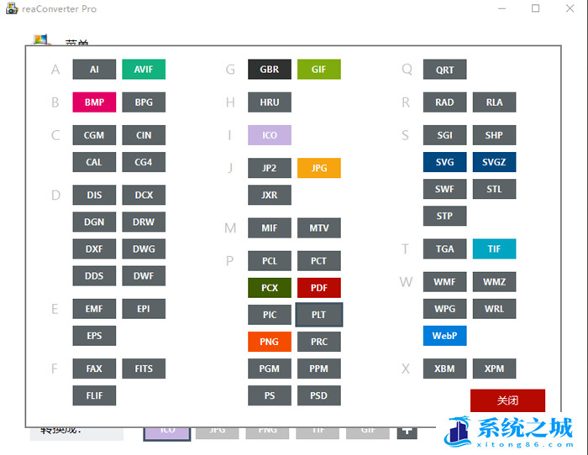The width and height of the screenshot is (588, 455).
Task: Select the CIN format tile
Action: point(144,135)
